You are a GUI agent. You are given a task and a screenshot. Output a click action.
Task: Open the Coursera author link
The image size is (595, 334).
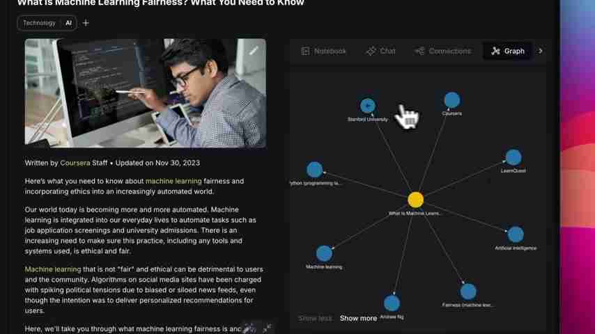point(75,163)
